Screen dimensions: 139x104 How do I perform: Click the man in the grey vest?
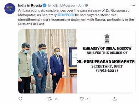point(25,68)
